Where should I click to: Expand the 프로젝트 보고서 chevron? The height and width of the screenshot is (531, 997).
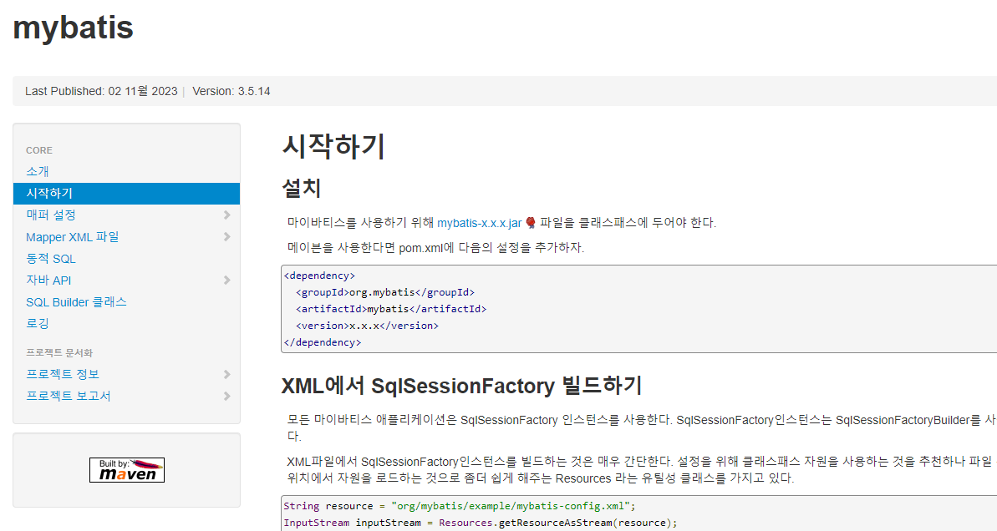227,397
